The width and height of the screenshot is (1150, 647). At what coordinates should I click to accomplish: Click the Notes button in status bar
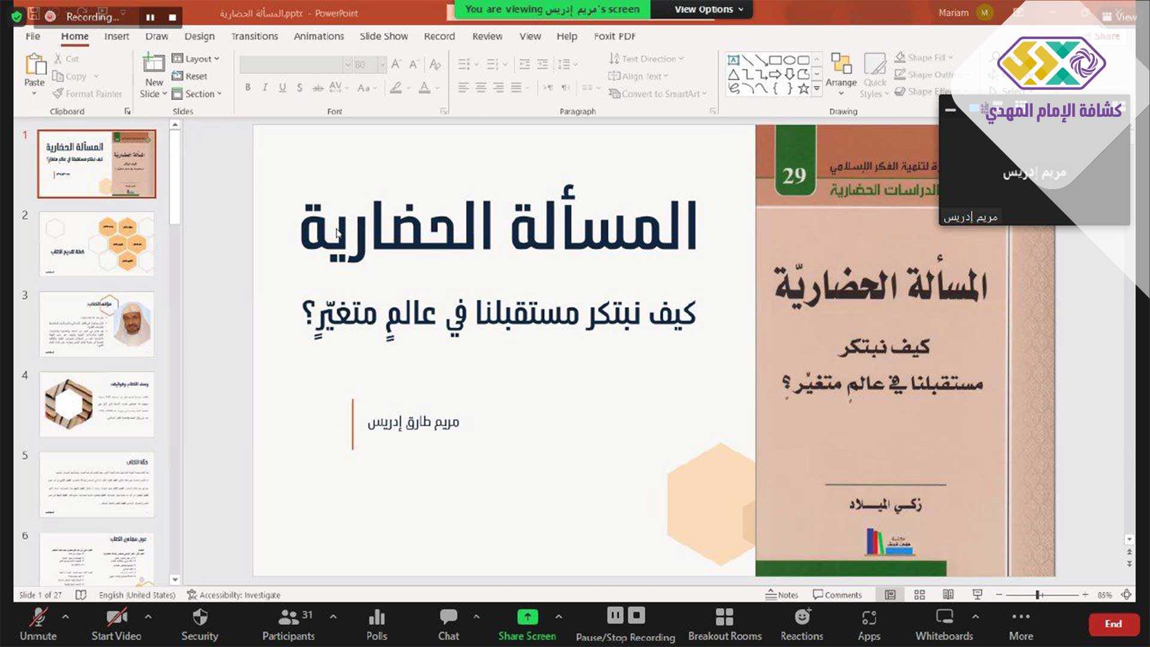(x=782, y=595)
